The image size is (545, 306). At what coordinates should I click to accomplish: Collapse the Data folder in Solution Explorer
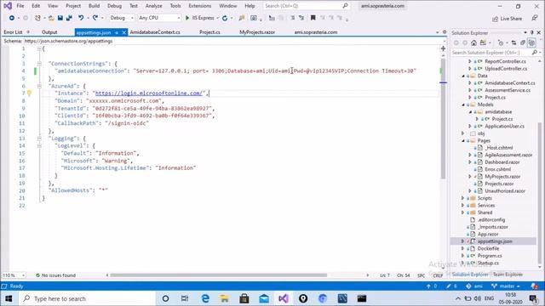coord(463,76)
